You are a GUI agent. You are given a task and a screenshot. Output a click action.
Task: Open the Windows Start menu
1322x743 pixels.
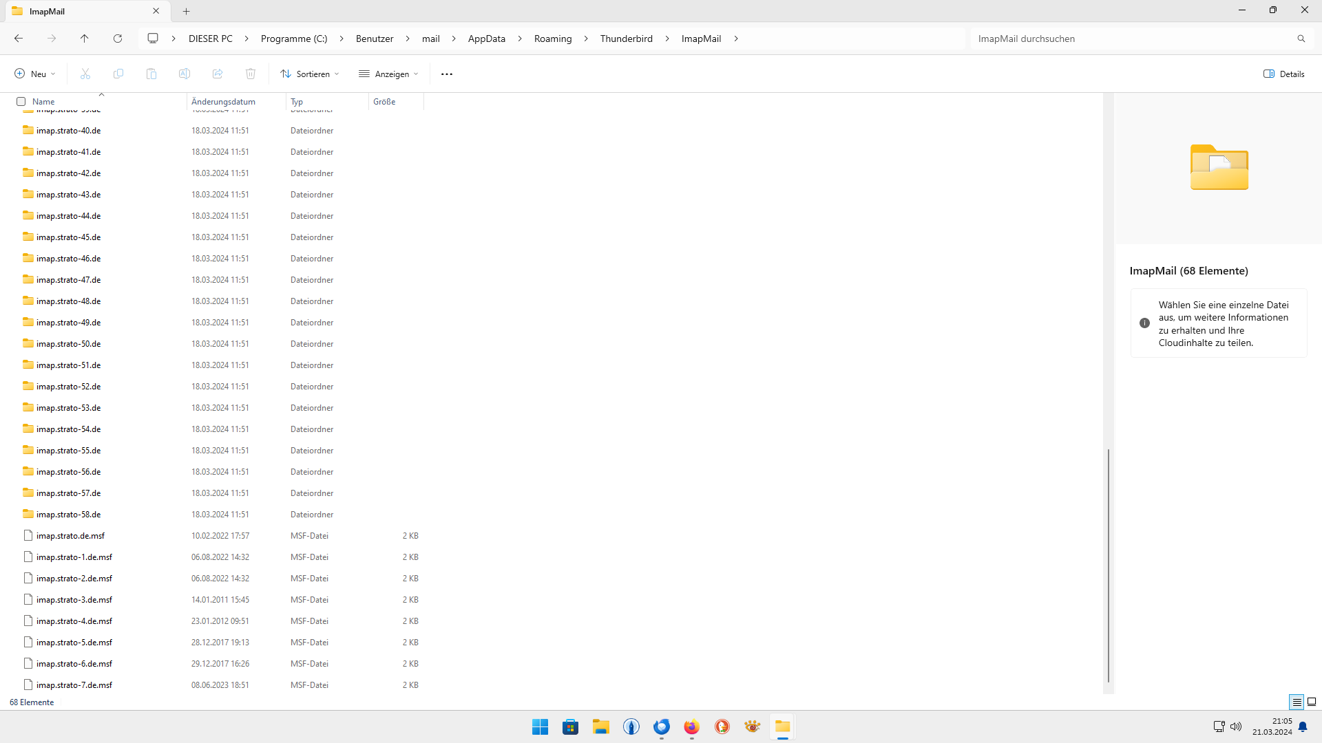click(x=541, y=726)
